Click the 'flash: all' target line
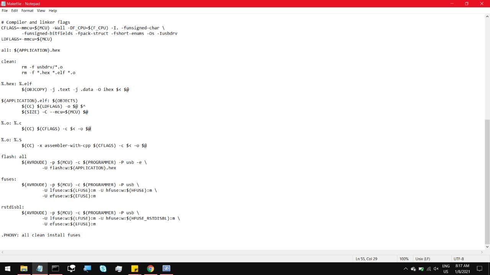The image size is (490, 275). (x=14, y=157)
